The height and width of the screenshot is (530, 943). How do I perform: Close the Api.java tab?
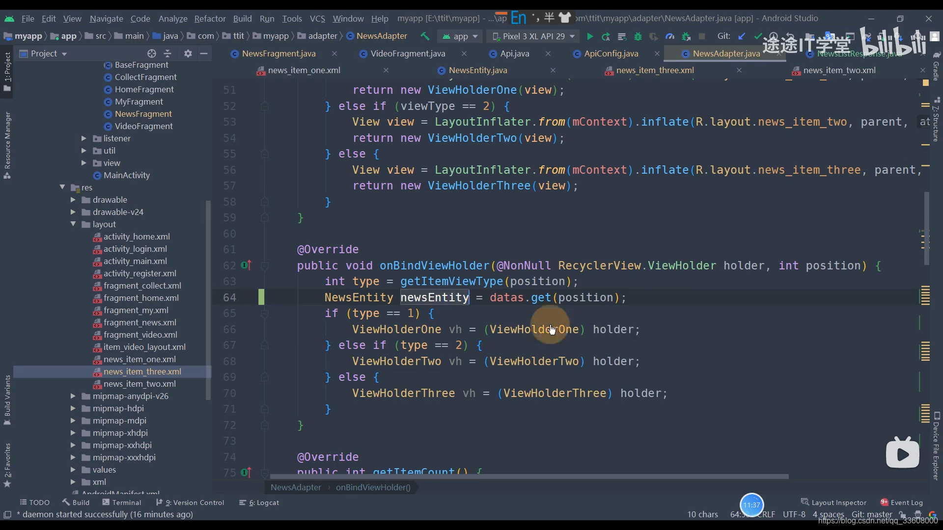548,53
